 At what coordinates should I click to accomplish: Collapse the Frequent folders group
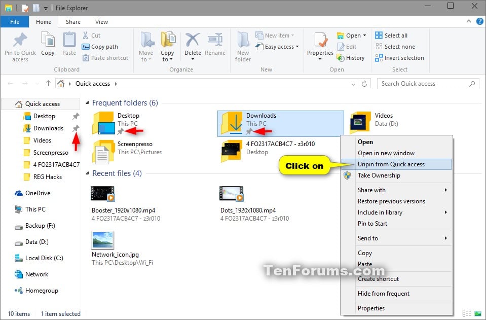[87, 102]
